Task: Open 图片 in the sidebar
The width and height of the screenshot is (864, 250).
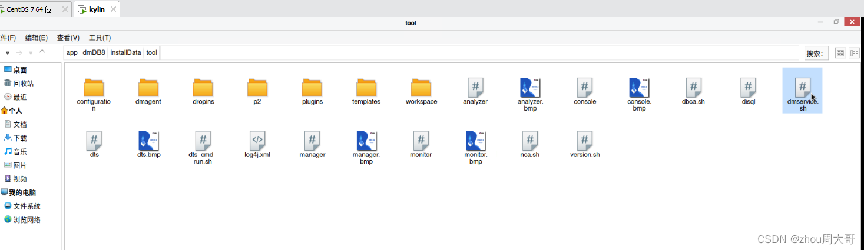Action: click(x=16, y=165)
